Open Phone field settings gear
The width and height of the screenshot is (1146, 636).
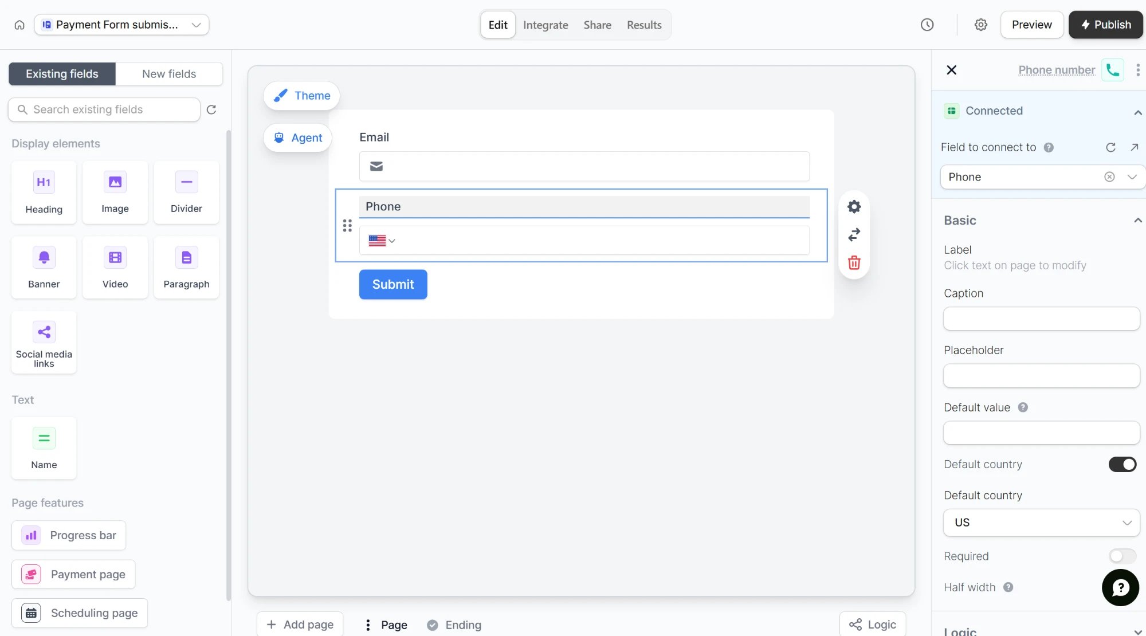click(x=854, y=207)
